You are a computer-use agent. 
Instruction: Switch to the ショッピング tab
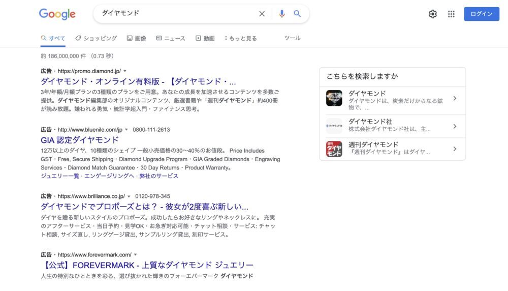click(x=96, y=38)
